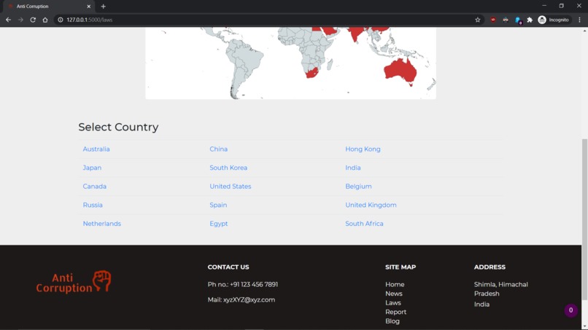
Task: Open Laws in footer site map
Action: [393, 302]
